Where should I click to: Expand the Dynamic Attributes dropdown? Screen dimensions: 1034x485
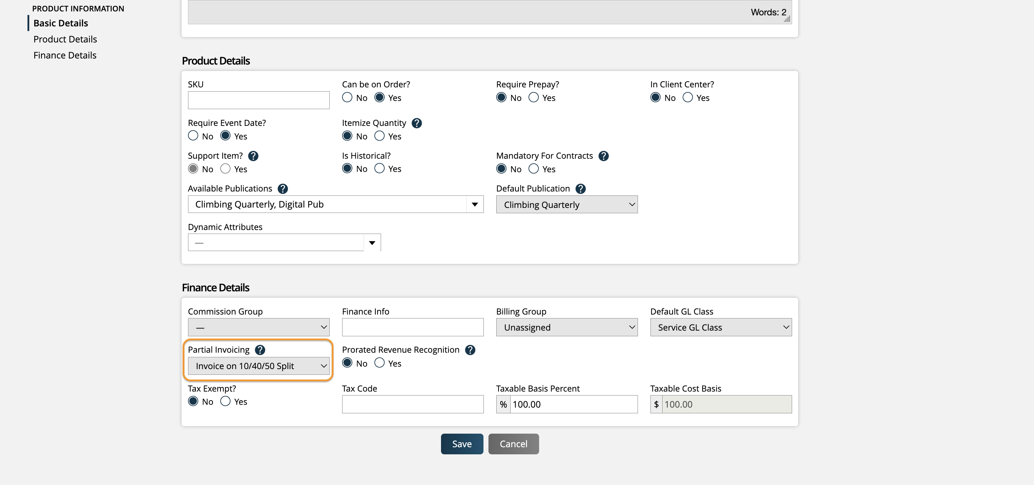(x=372, y=242)
